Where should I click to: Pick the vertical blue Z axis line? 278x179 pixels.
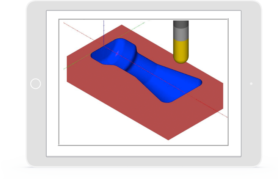104,33
